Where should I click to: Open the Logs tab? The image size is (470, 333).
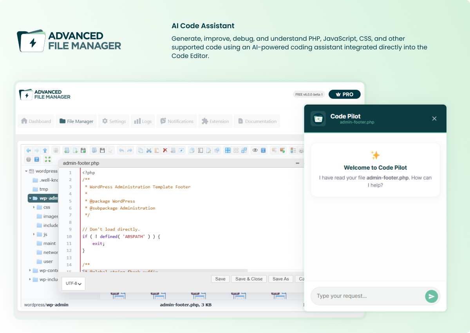coord(143,121)
